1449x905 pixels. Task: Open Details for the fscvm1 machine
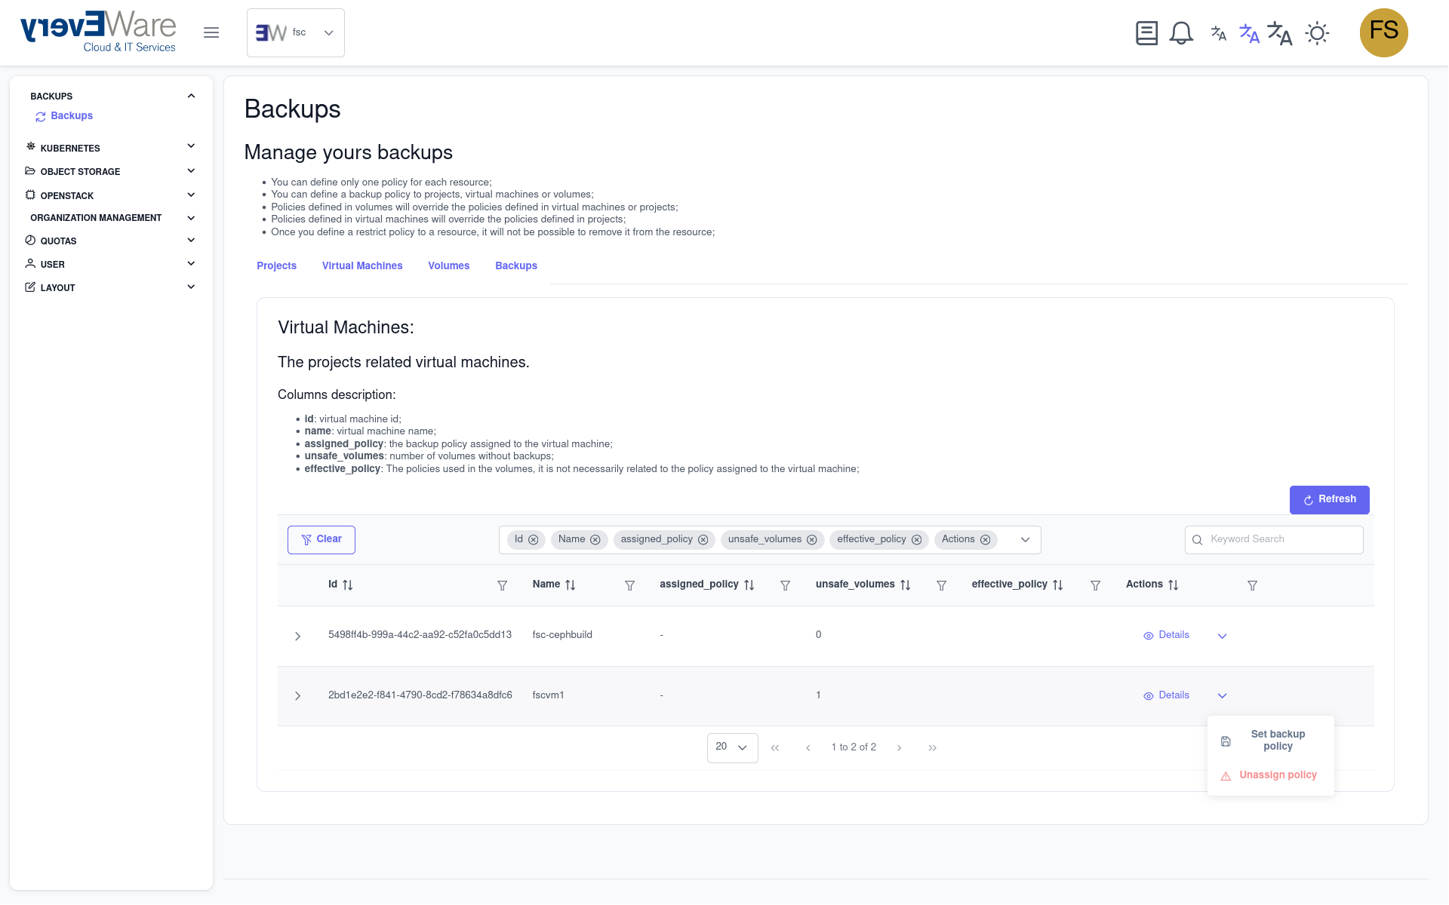click(1166, 695)
